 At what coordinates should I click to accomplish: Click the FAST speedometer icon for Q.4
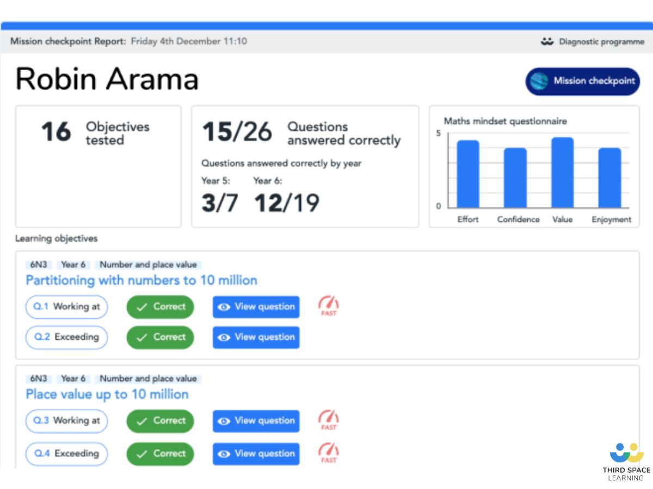pyautogui.click(x=328, y=453)
